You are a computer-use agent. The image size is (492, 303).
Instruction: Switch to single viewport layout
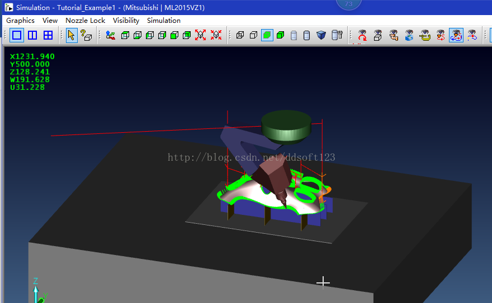[x=17, y=35]
